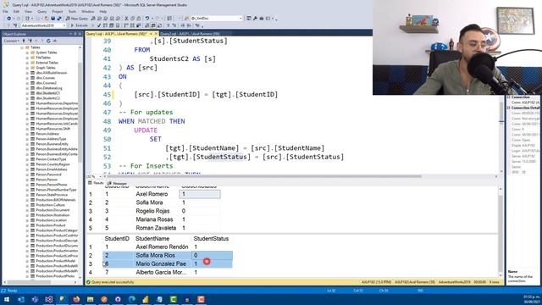The width and height of the screenshot is (542, 305).
Task: Select the Person.Password table
Action: [48, 175]
